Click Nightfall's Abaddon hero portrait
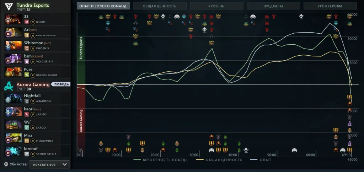The width and height of the screenshot is (364, 172). (13, 98)
